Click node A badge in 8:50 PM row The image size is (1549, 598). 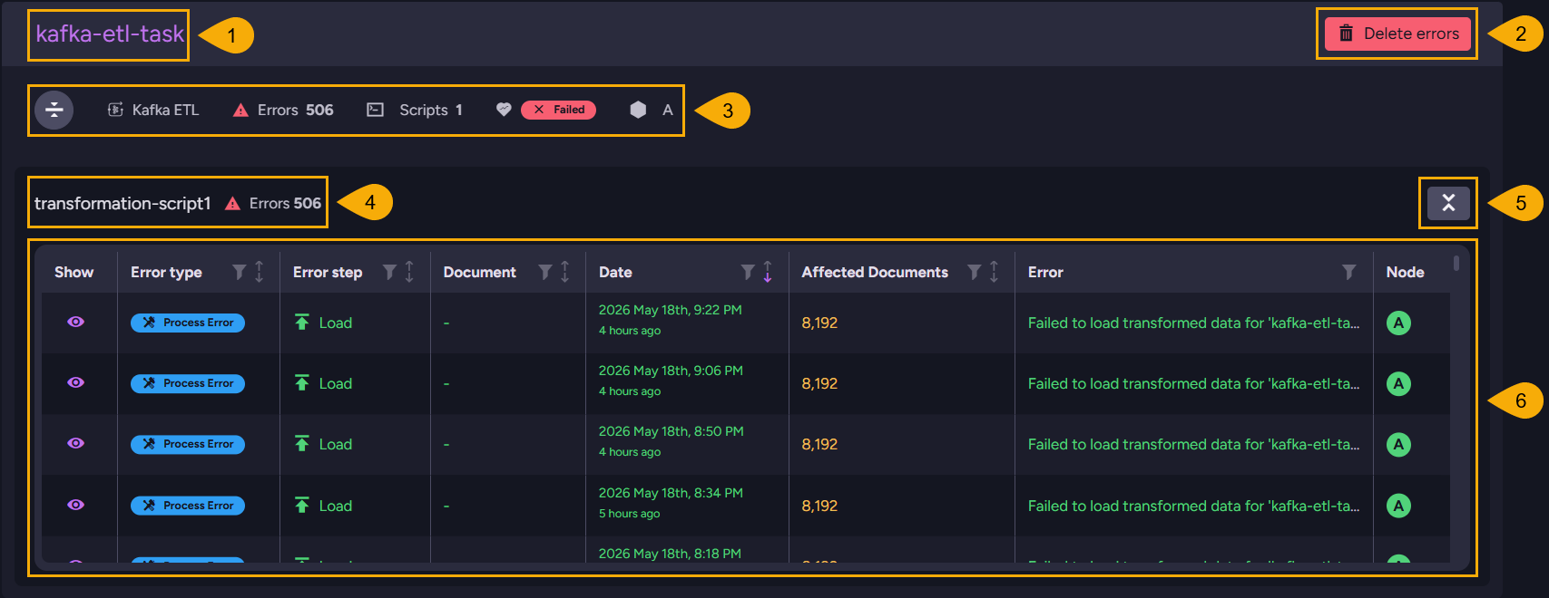(x=1398, y=444)
